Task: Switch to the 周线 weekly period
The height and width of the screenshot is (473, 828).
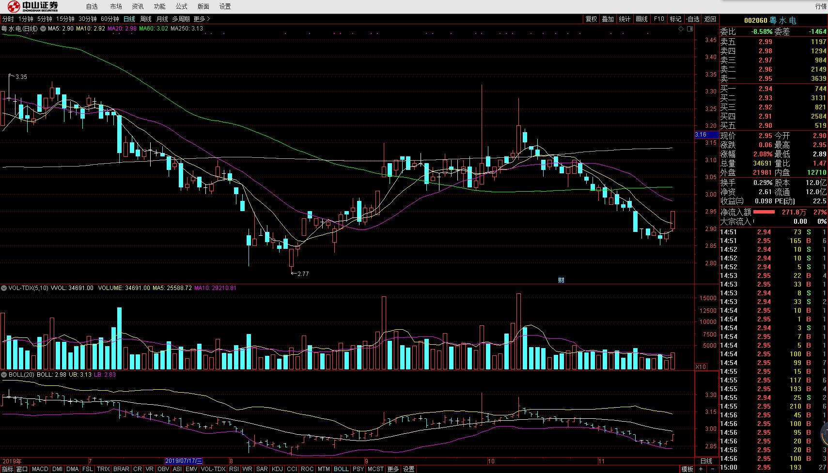Action: (146, 19)
